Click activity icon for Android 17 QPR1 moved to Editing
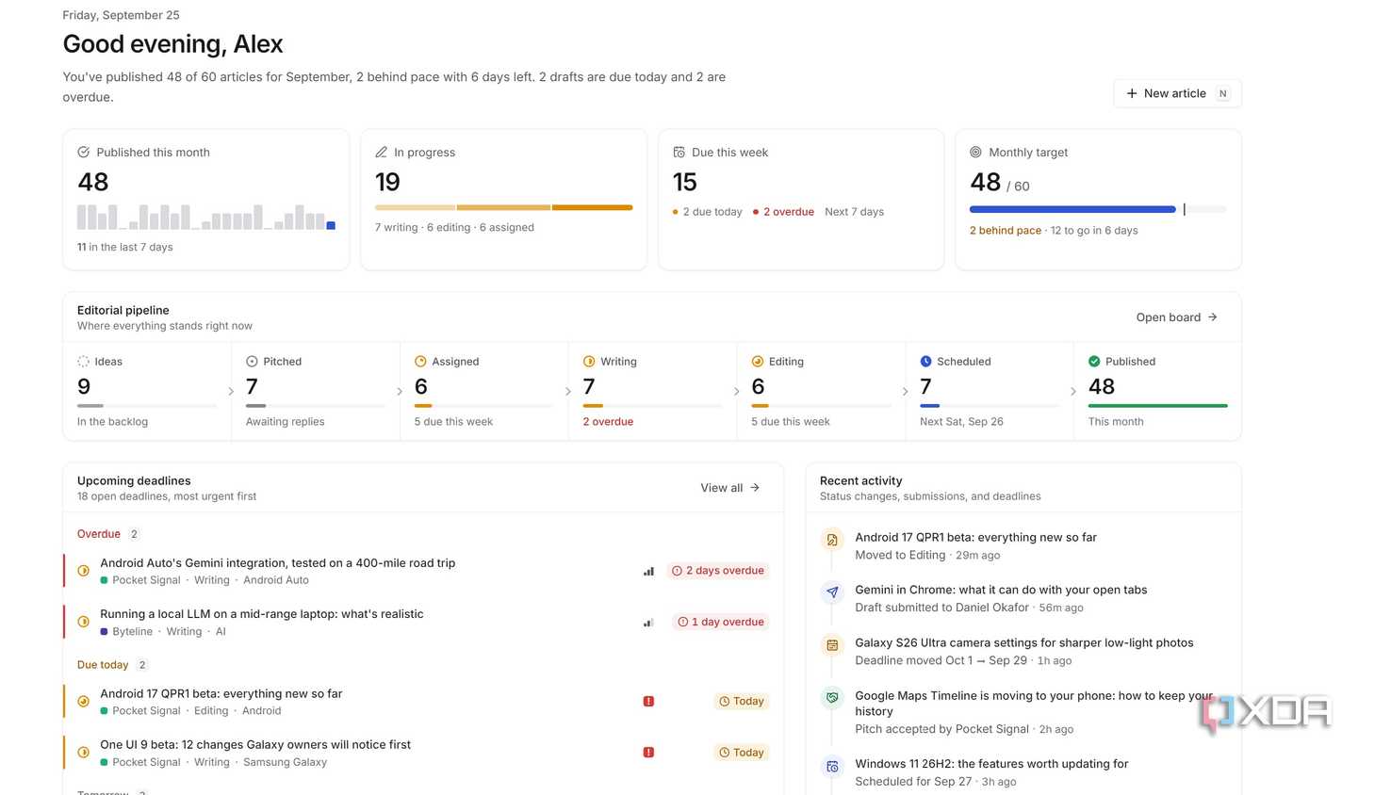1391x795 pixels. [x=832, y=541]
